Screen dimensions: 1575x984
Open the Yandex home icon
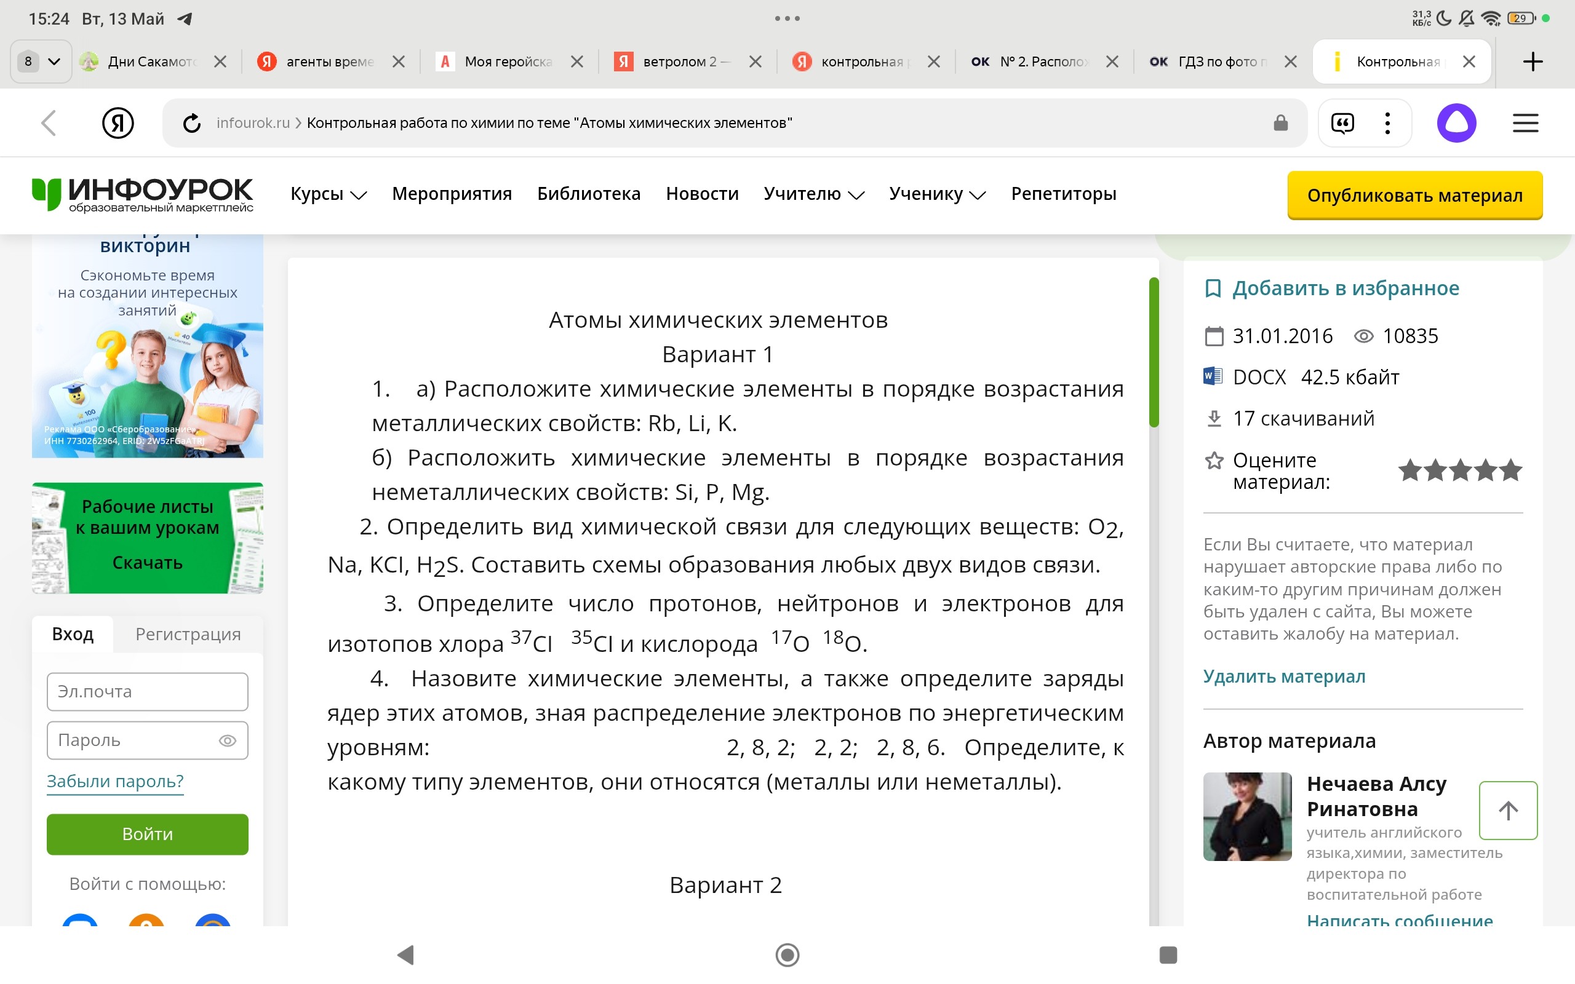click(x=118, y=123)
